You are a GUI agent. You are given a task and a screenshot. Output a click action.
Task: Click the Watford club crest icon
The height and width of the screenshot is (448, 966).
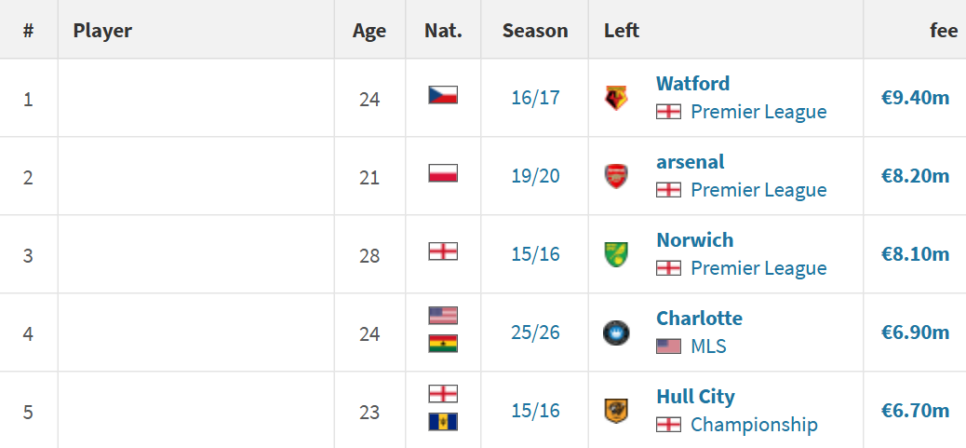coord(615,98)
